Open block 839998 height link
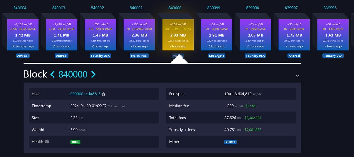This screenshot has width=354, height=157. click(x=252, y=8)
